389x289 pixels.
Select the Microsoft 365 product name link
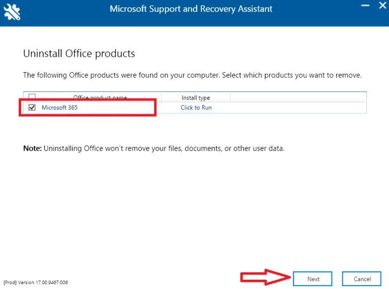pos(59,107)
